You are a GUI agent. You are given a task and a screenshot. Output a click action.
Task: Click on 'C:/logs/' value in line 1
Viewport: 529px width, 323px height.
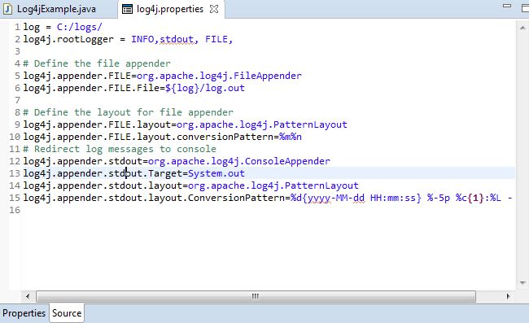click(x=79, y=27)
